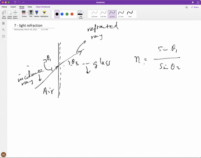This screenshot has width=201, height=158.
Task: Select the Pen tool
Action: tap(31, 14)
